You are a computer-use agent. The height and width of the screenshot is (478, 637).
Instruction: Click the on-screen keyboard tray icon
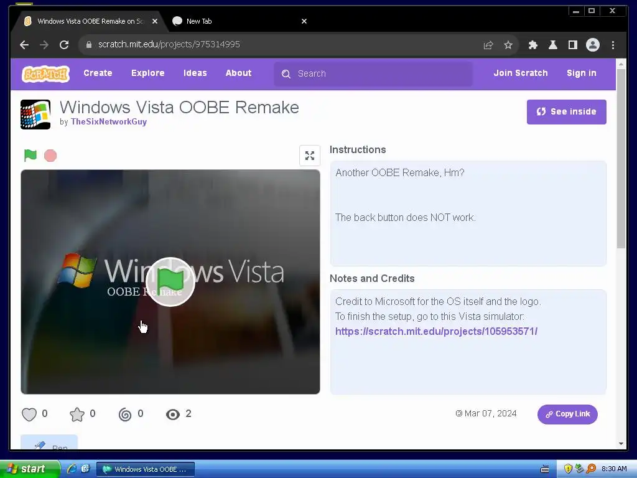pos(545,469)
